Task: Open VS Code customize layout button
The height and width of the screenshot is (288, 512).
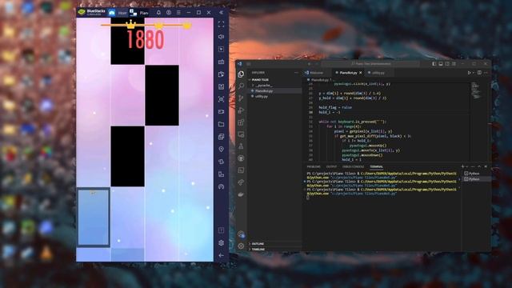Action: [x=454, y=64]
